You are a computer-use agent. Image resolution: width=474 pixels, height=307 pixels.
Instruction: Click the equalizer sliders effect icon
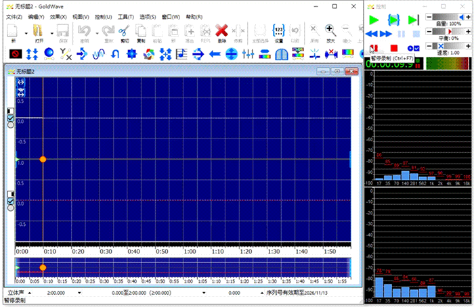[x=248, y=54]
